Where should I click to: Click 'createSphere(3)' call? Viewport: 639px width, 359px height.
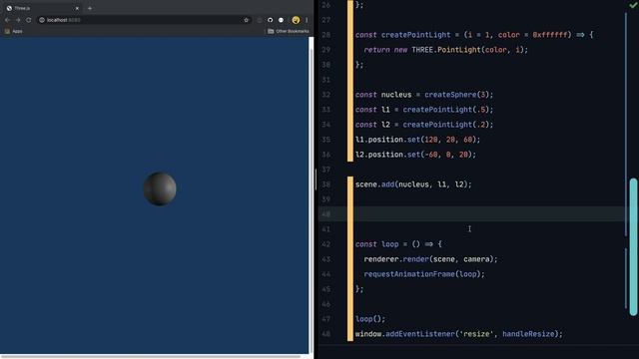pos(457,95)
